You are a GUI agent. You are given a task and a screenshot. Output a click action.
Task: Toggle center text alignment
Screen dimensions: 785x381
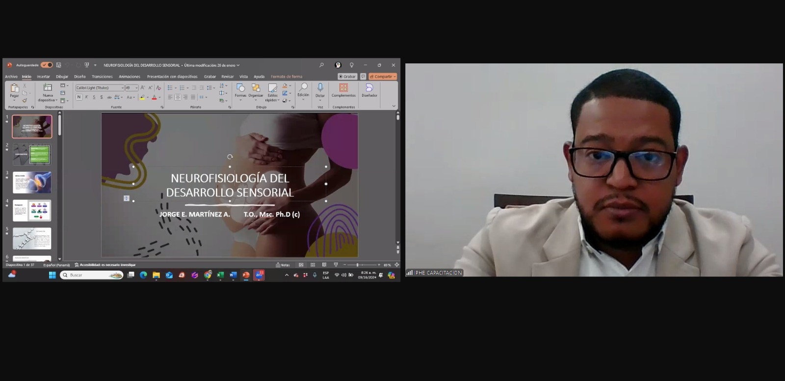point(178,97)
